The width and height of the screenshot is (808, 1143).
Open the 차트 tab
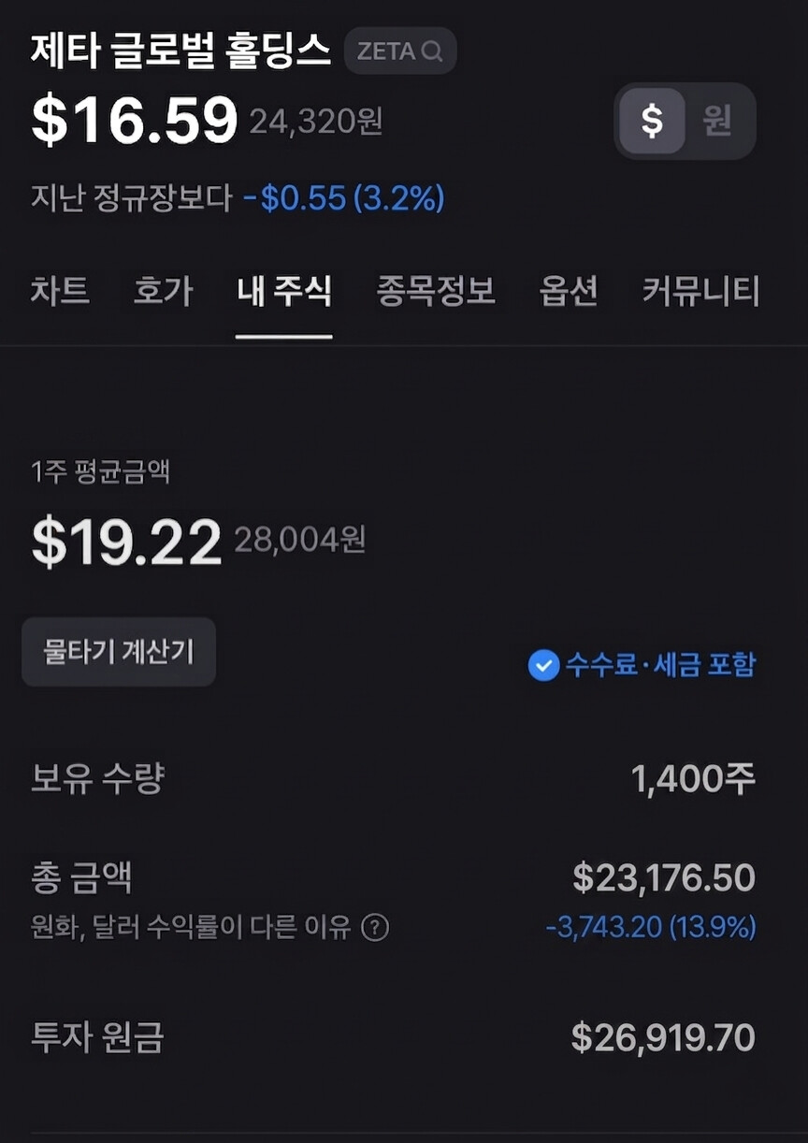60,291
